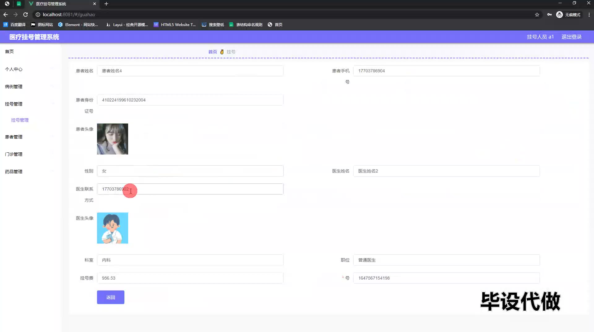
Task: Click the 返回 button
Action: point(110,297)
